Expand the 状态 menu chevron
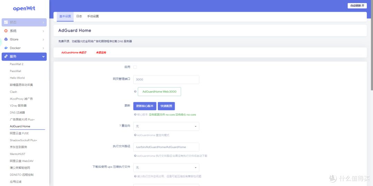Image resolution: width=373 pixels, height=186 pixels. [43, 22]
